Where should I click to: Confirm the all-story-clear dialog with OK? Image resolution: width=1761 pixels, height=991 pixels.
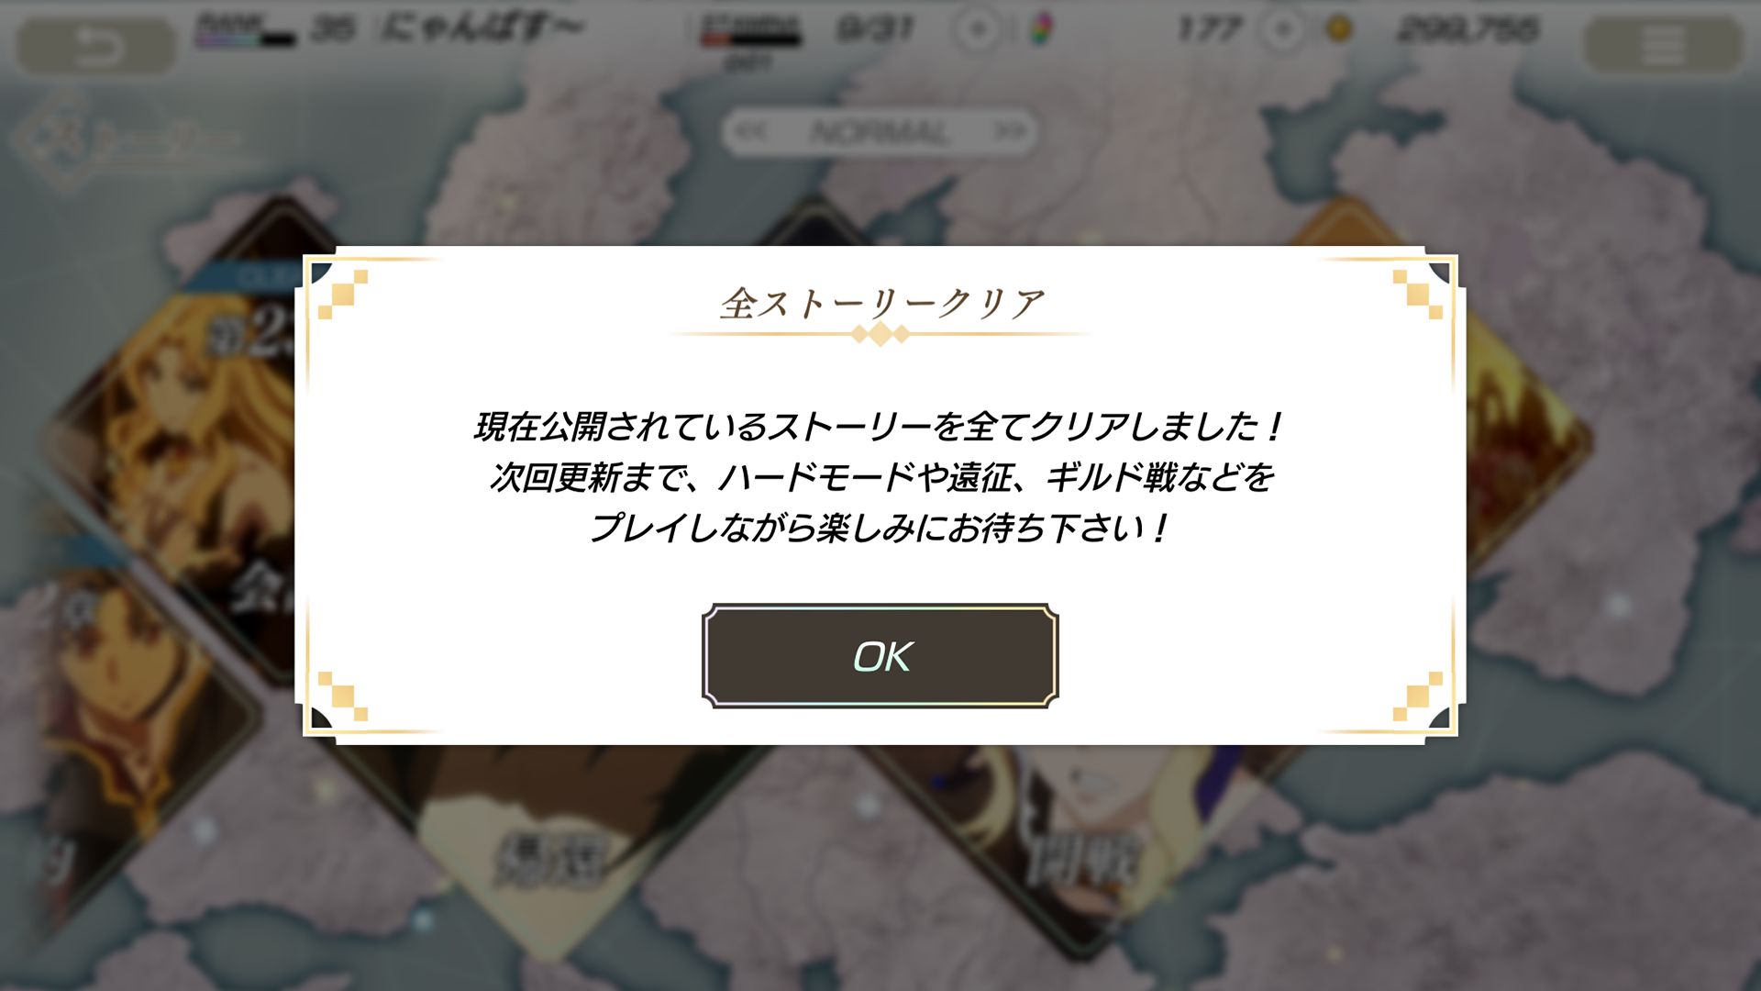(880, 655)
